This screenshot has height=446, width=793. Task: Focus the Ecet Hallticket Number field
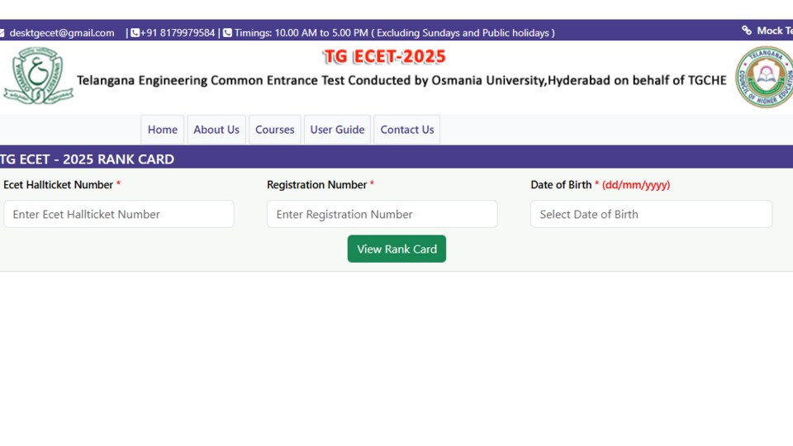point(119,214)
